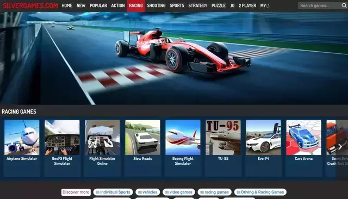
Task: Click the Evo-F4 title text
Action: [x=263, y=158]
